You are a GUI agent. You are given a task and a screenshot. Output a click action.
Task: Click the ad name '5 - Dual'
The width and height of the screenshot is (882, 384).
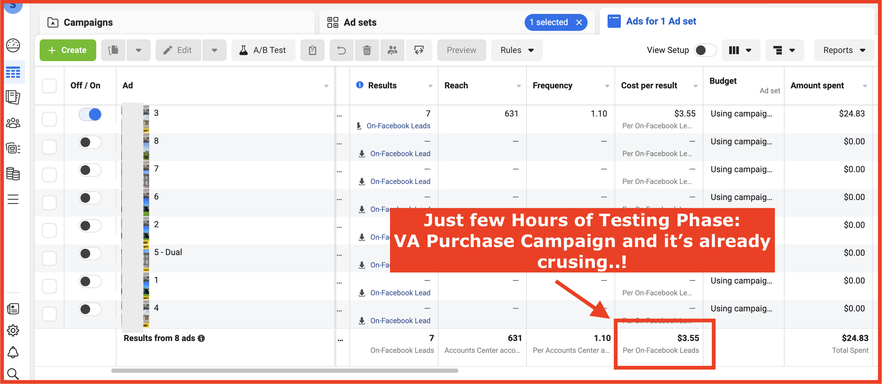coord(168,252)
